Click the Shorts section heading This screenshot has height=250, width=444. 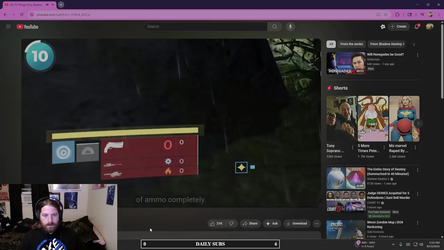tap(341, 88)
